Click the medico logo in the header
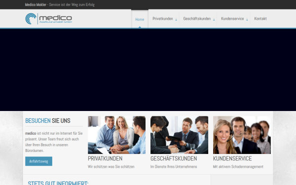Screen dimensions: 296x185 (49, 19)
